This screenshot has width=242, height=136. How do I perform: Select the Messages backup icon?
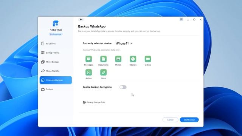[x=88, y=59]
